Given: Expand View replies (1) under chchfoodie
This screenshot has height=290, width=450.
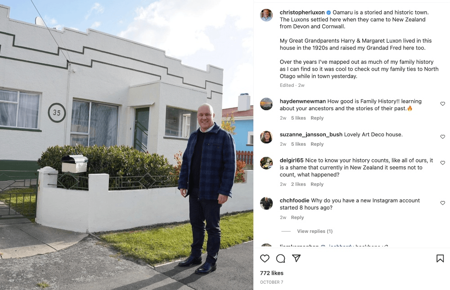Looking at the screenshot, I should (x=315, y=231).
